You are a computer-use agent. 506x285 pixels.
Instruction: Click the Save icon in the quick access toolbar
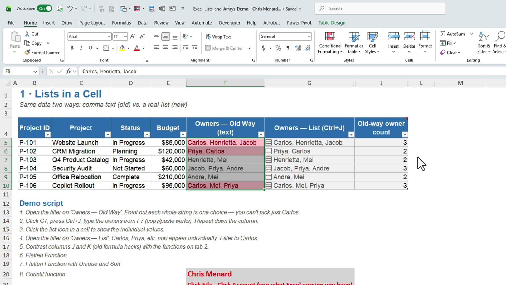(x=60, y=8)
